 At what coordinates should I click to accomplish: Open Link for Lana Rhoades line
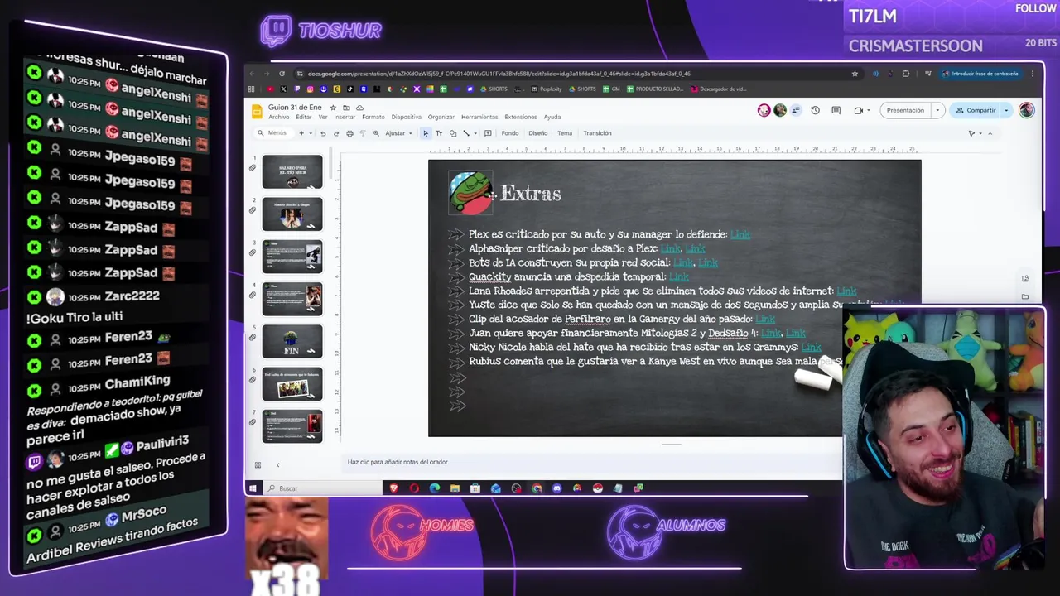[x=846, y=291]
